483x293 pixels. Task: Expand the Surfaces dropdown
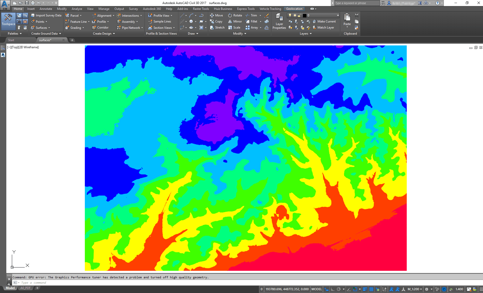(x=49, y=28)
